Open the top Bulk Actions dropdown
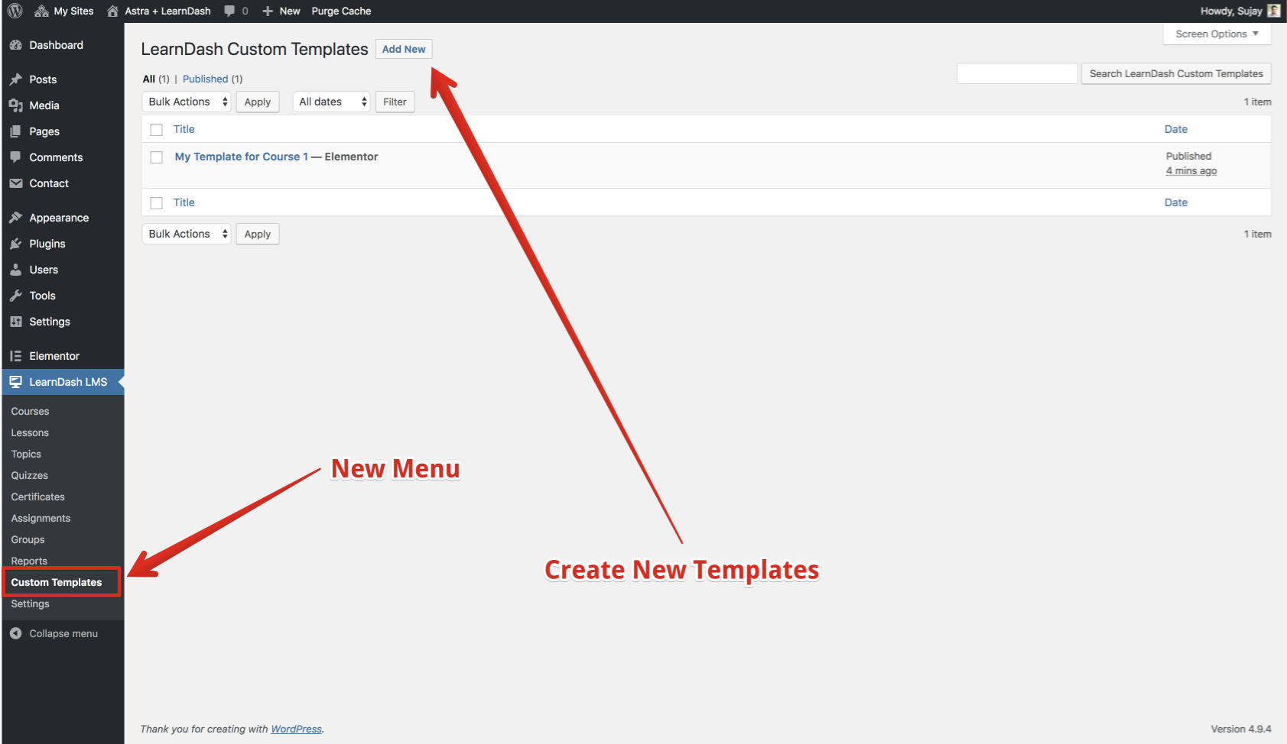The height and width of the screenshot is (744, 1287). [x=187, y=102]
